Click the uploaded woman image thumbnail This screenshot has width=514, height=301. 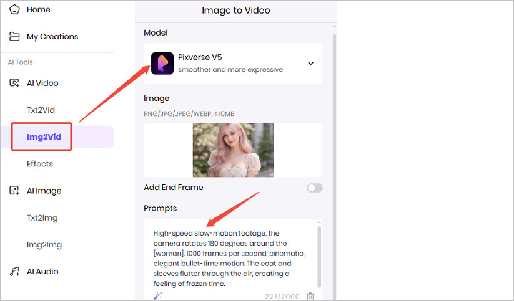(x=233, y=150)
